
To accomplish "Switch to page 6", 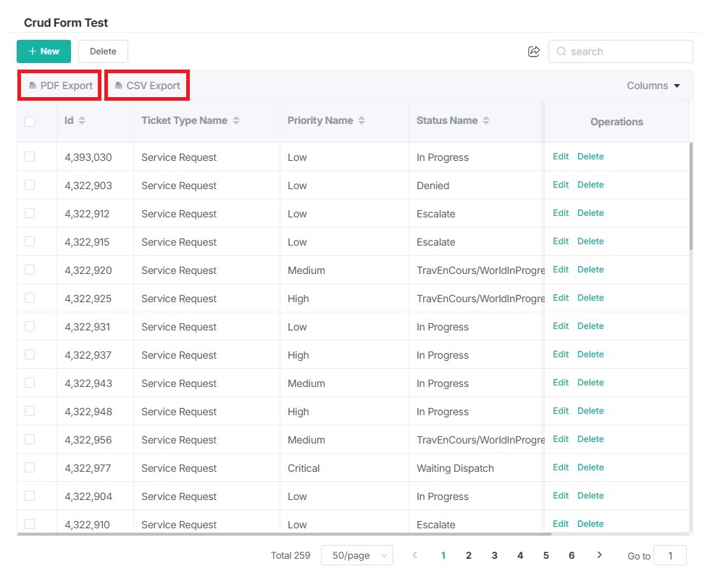I will pyautogui.click(x=572, y=556).
